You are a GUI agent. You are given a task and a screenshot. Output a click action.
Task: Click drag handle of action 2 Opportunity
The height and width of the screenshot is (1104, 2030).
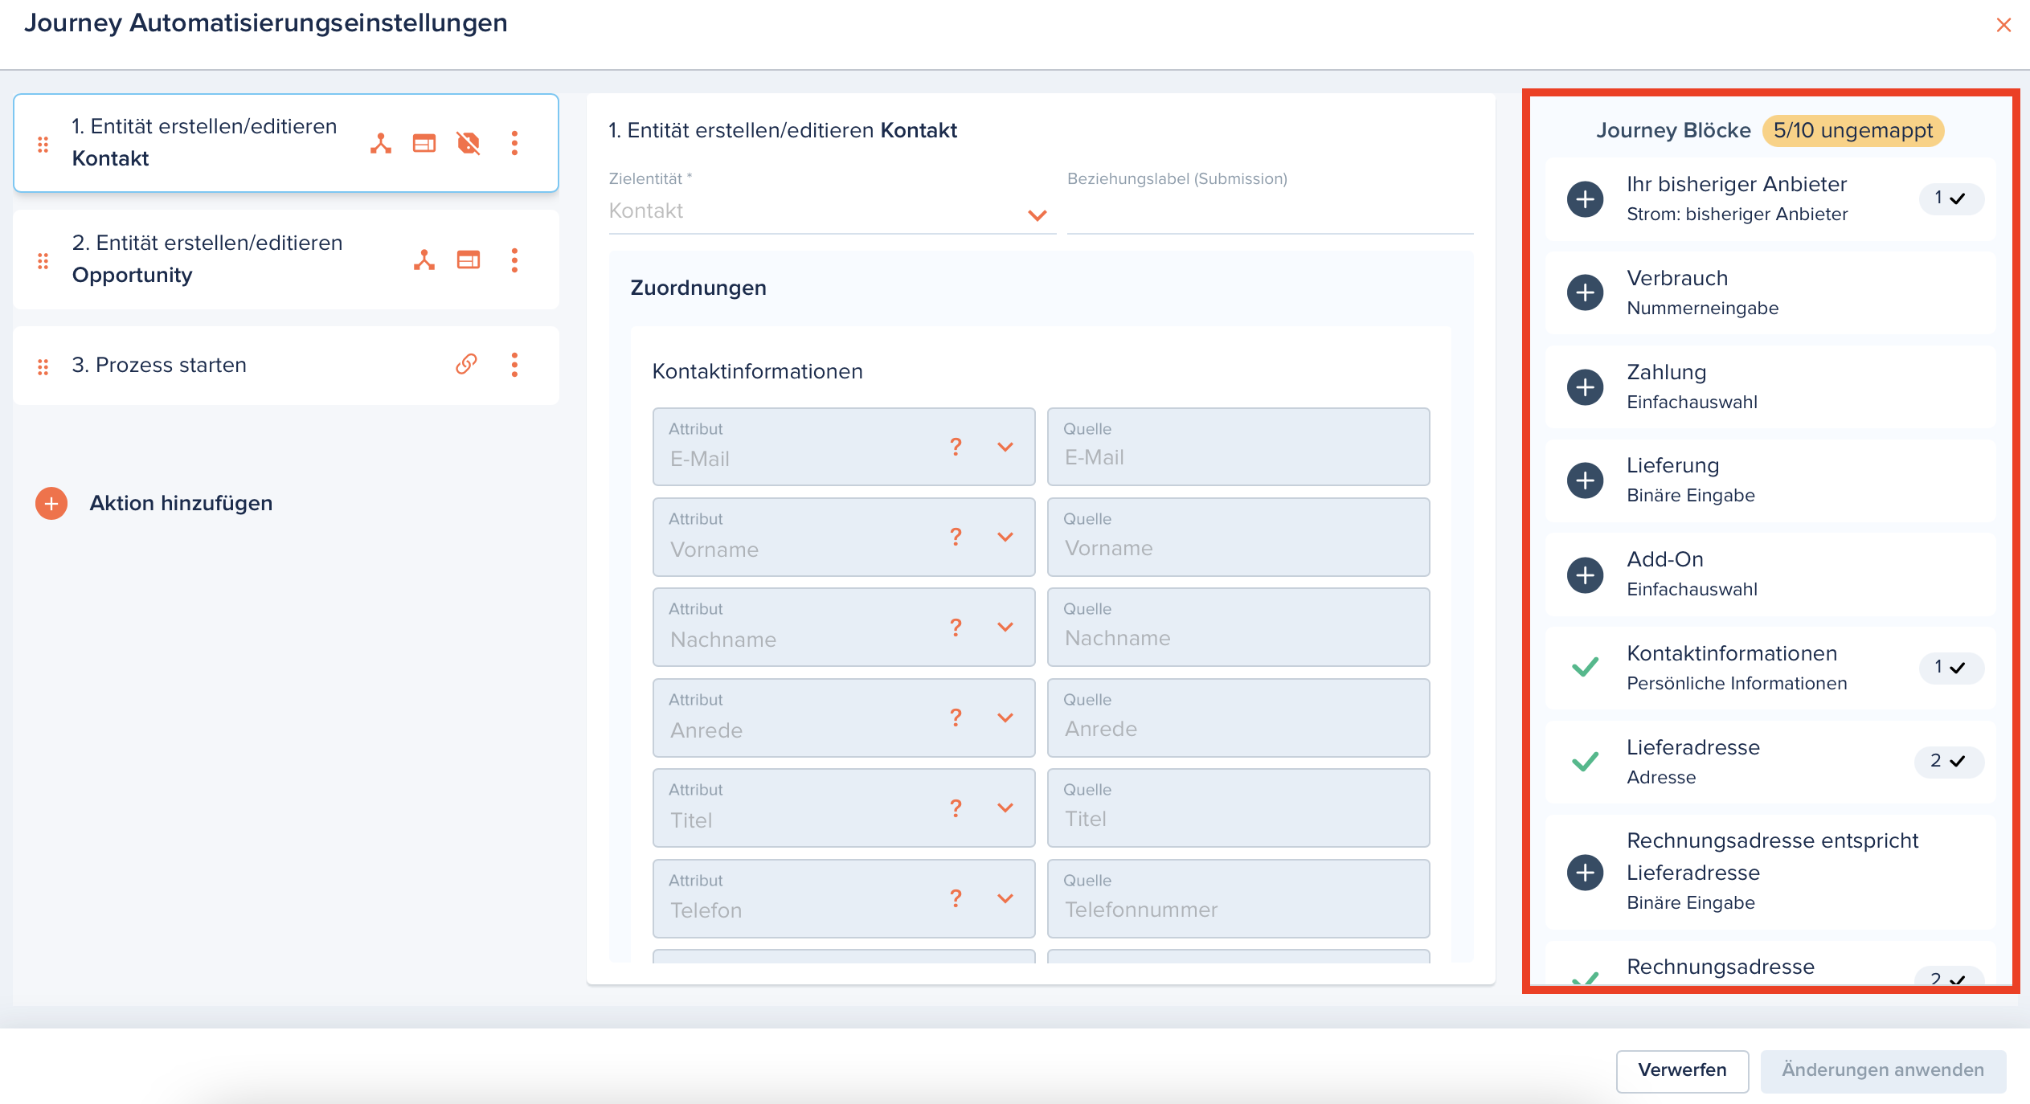43,261
